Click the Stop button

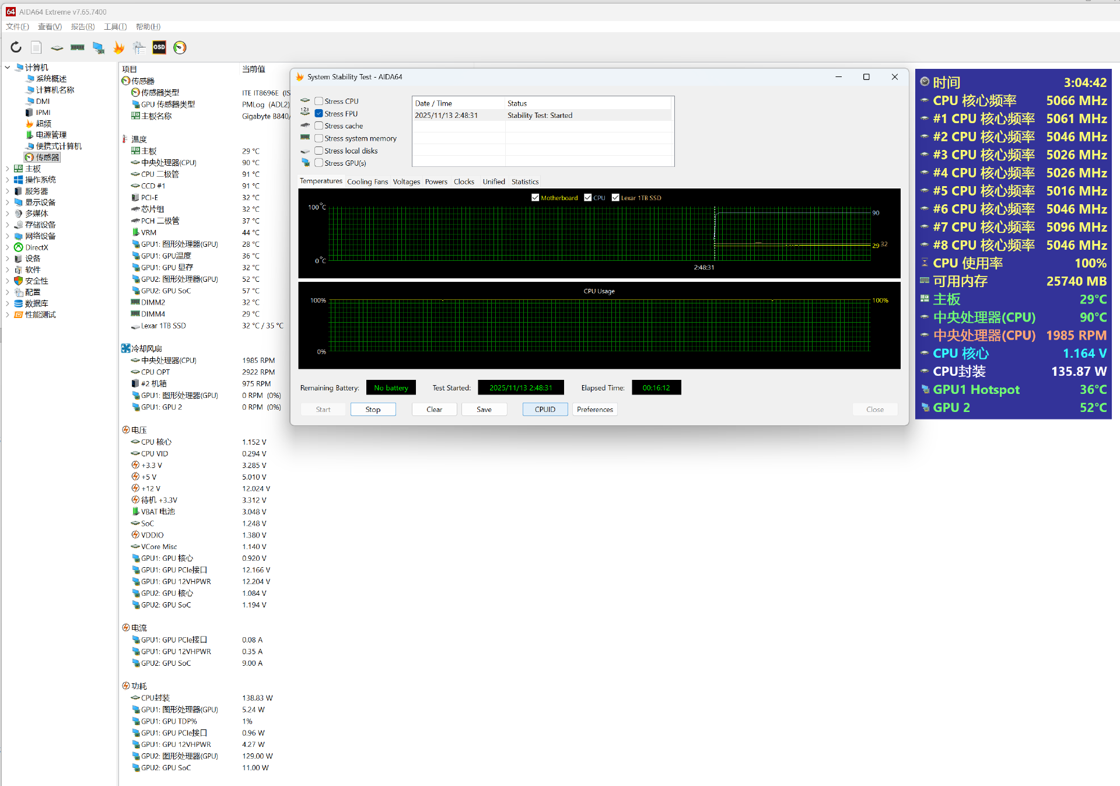pos(373,410)
